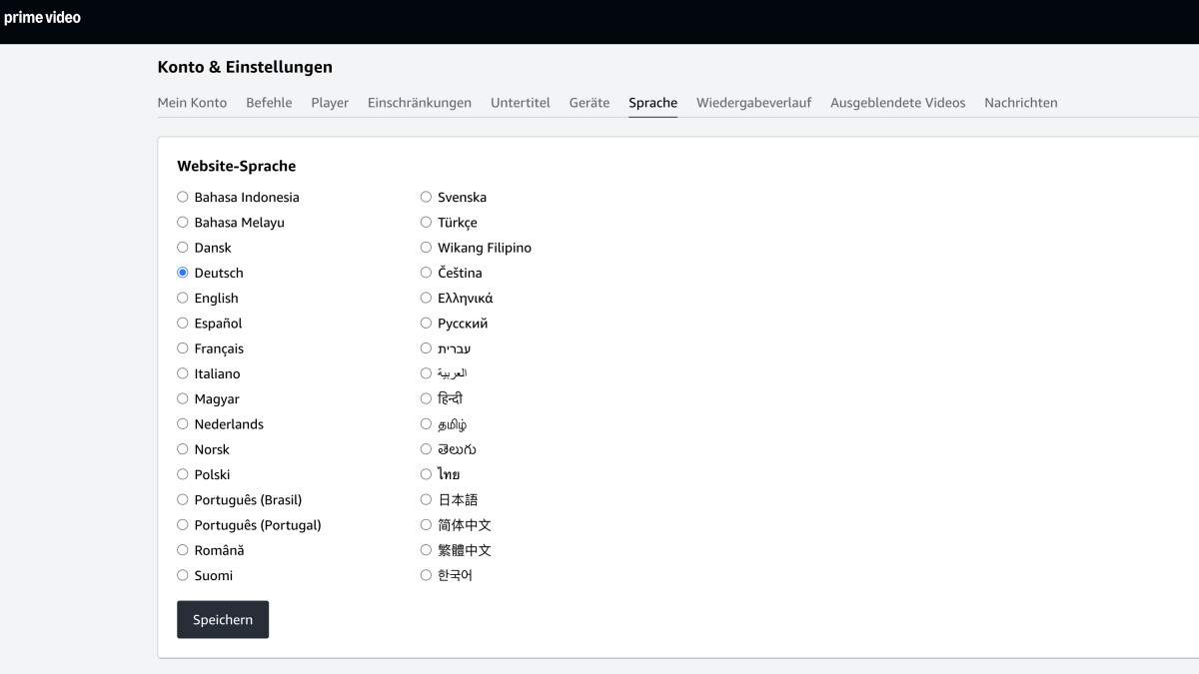Pick the Italiano radio button
The height and width of the screenshot is (674, 1199).
(x=183, y=373)
